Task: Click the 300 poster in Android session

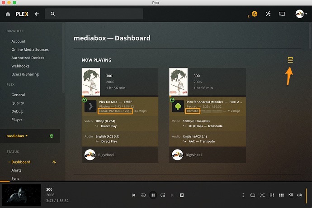Action: pyautogui.click(x=179, y=82)
